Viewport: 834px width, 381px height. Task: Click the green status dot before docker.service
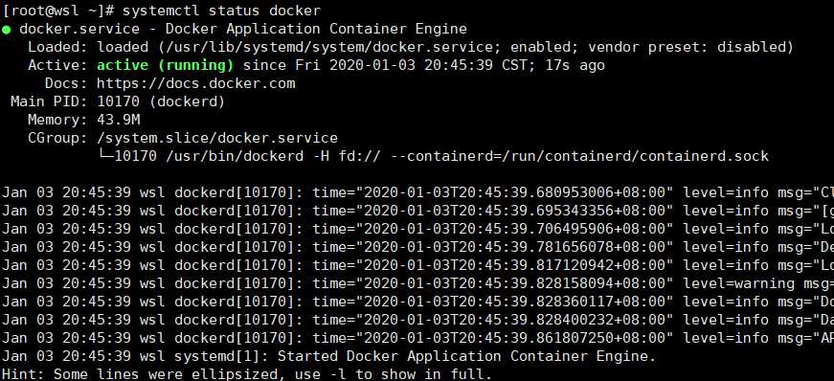point(7,30)
